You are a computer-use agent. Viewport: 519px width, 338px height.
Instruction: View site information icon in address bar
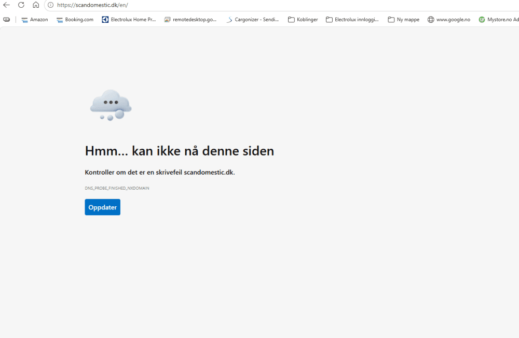click(51, 5)
